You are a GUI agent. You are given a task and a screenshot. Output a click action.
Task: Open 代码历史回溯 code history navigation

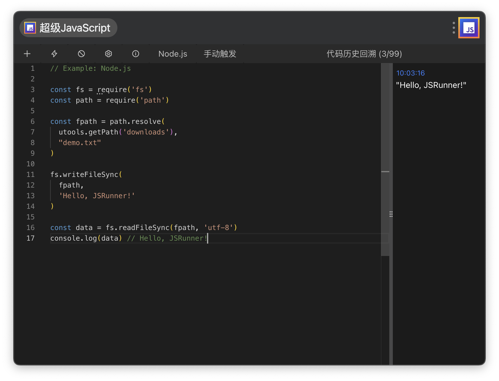[x=352, y=54]
